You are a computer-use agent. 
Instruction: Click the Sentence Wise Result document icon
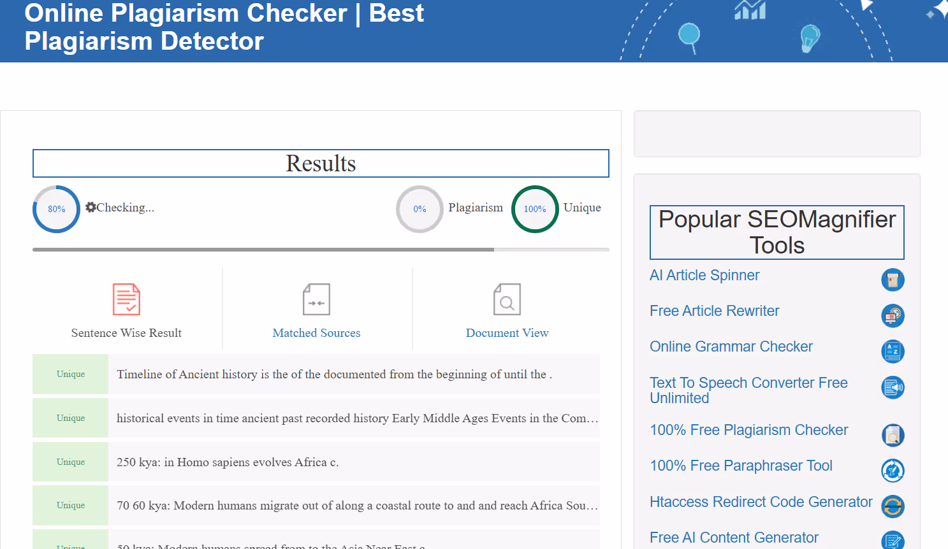click(126, 299)
